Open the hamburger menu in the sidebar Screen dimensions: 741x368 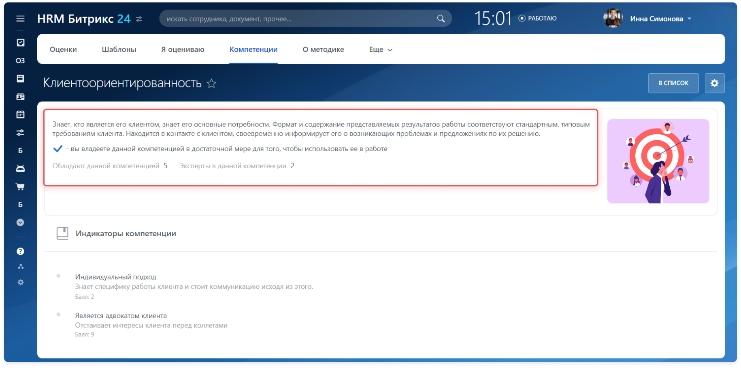click(x=20, y=19)
